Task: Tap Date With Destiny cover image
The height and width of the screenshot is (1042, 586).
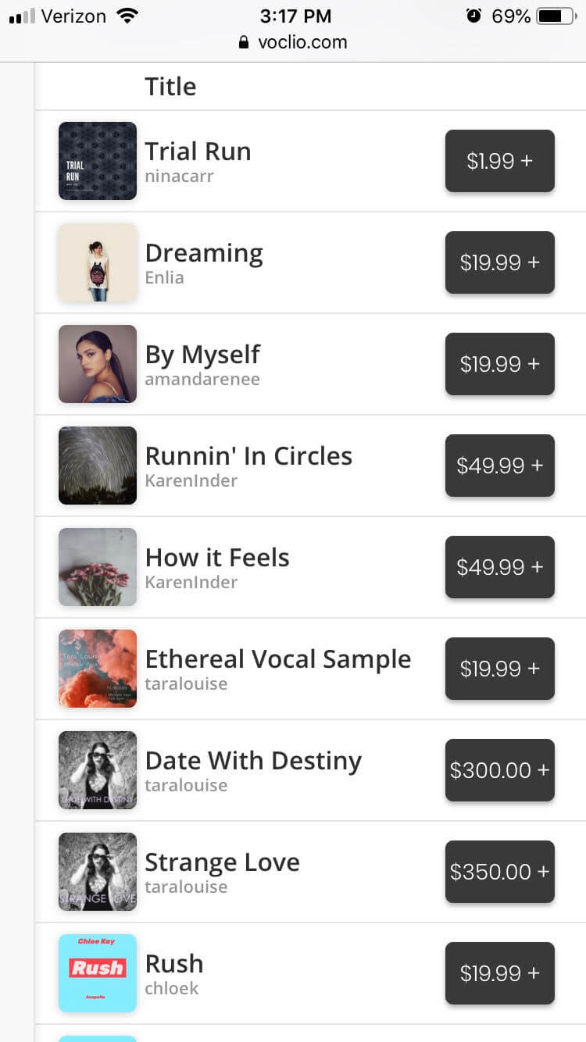Action: point(98,770)
